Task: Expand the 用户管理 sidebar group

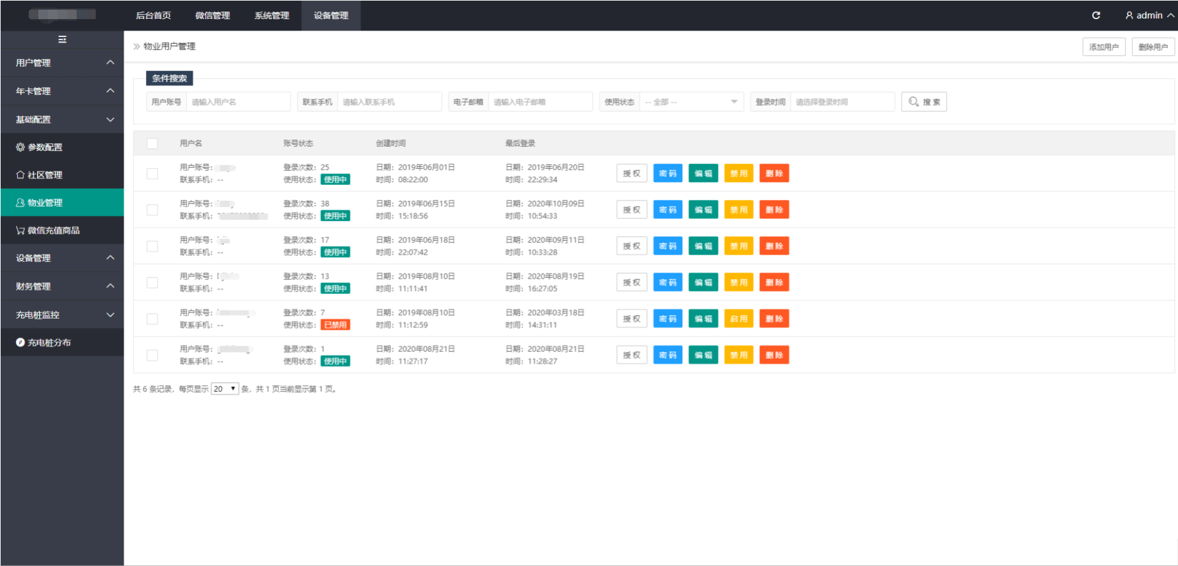Action: point(62,63)
